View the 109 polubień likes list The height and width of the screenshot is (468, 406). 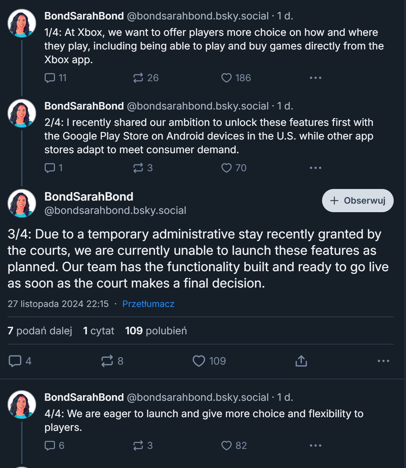(156, 331)
